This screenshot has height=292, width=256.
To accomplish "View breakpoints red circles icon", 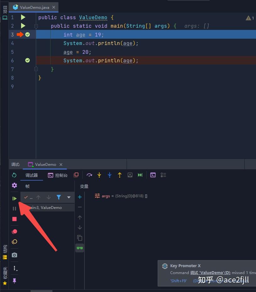I will click(14, 232).
